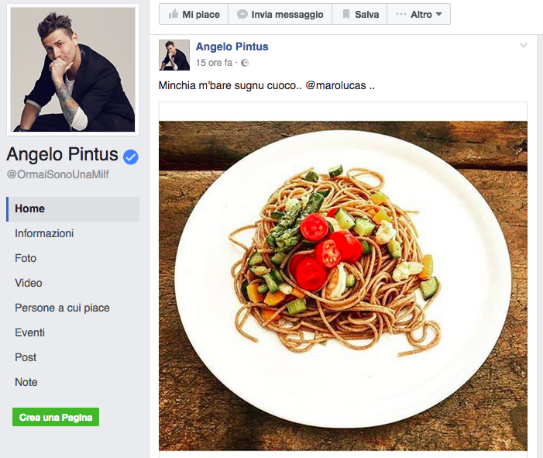This screenshot has width=543, height=458.
Task: Open the spaghetti plate photo in the post
Action: click(343, 285)
